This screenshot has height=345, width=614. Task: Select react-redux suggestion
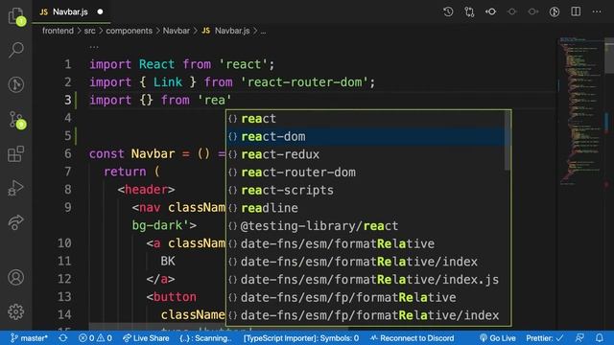click(366, 154)
